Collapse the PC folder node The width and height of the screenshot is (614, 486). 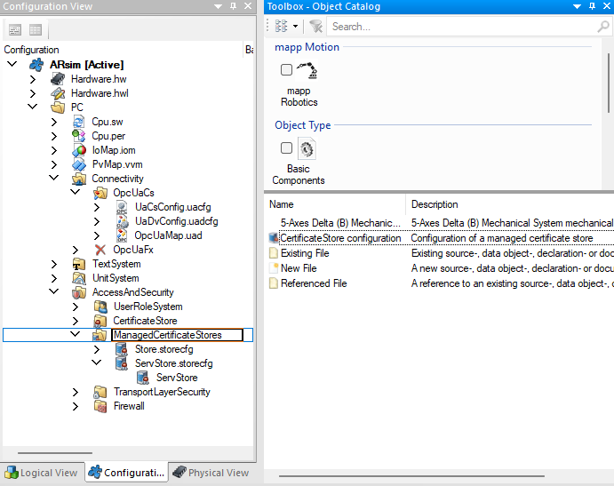coord(33,106)
